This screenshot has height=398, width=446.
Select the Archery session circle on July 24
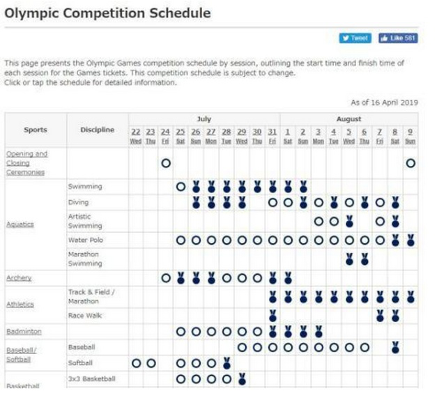click(x=166, y=277)
